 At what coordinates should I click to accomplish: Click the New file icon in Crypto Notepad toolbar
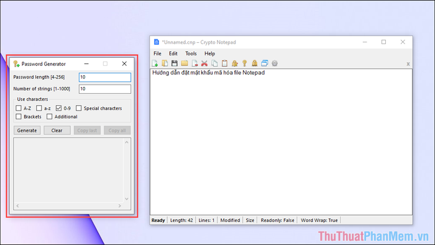[155, 63]
